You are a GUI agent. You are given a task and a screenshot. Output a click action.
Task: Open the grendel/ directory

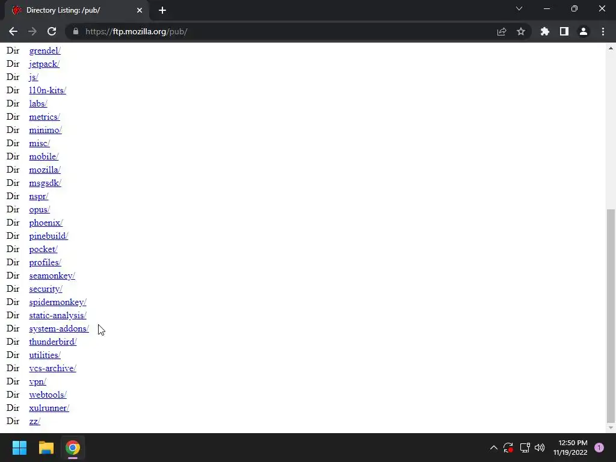coord(45,51)
